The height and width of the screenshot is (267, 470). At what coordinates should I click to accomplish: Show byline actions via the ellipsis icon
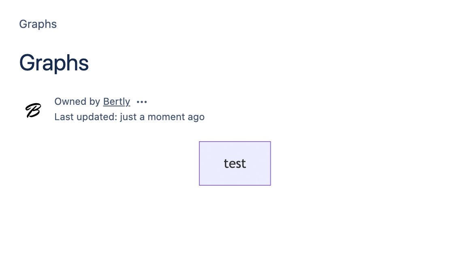click(x=142, y=102)
